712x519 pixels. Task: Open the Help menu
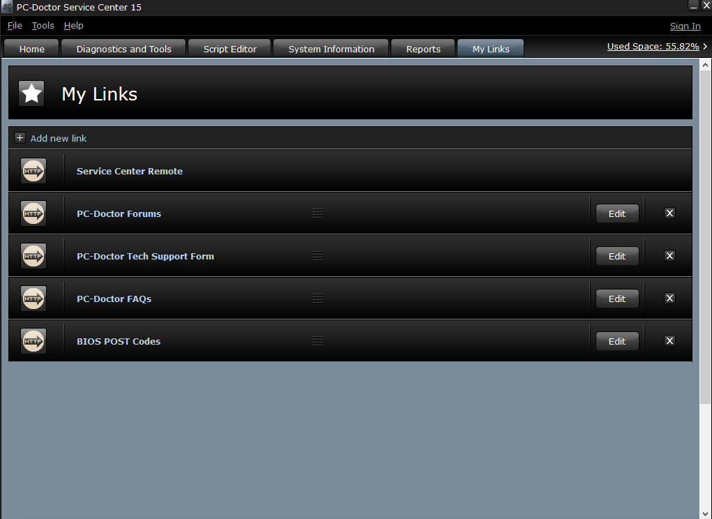[73, 25]
